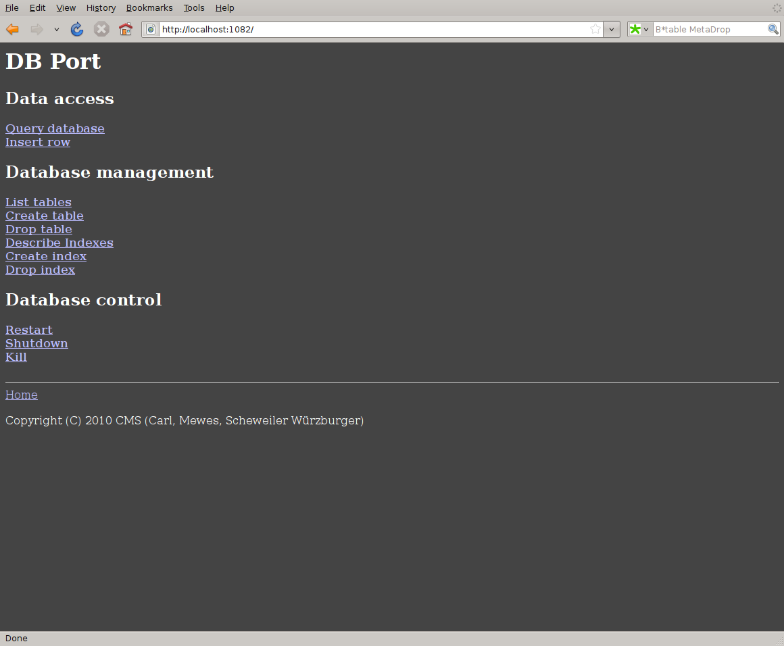Screen dimensions: 784x646
Task: Open the List tables link
Action: click(x=39, y=202)
